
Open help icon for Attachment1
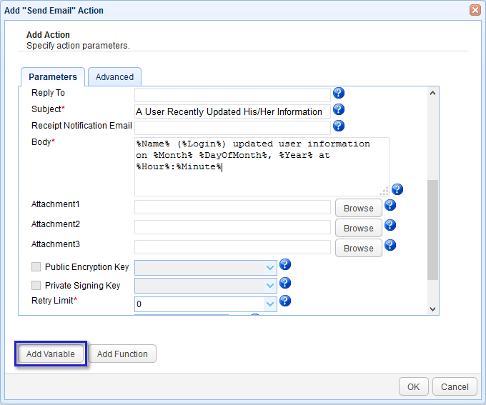[390, 205]
